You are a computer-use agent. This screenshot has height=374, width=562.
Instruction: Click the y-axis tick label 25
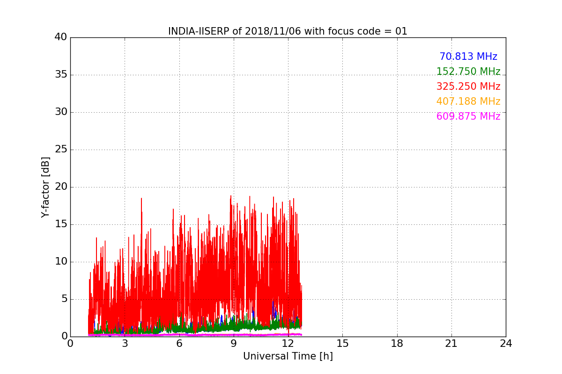click(x=61, y=150)
